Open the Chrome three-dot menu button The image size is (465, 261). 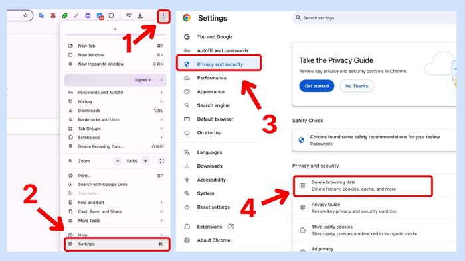coord(163,16)
